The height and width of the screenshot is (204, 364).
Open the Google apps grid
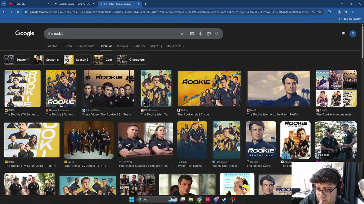click(344, 34)
